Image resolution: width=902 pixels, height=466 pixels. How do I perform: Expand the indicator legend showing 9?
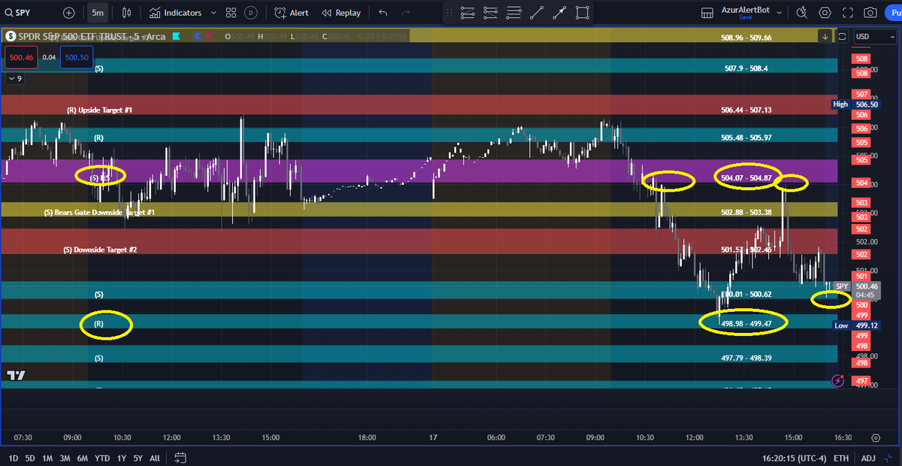(15, 78)
